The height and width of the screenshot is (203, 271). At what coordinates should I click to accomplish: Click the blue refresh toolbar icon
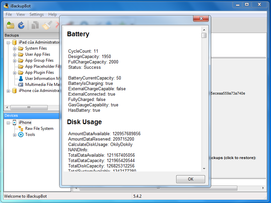pos(21,25)
